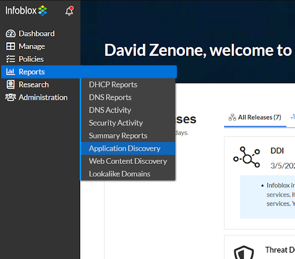Choose Lookalike Domains from submenu
Viewport: 295px width, 259px height.
128,174
